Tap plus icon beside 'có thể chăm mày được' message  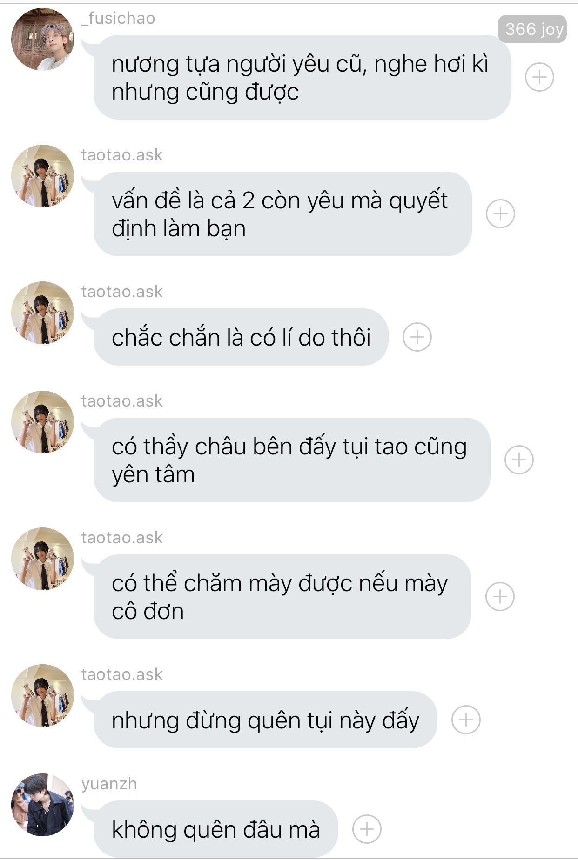click(500, 596)
